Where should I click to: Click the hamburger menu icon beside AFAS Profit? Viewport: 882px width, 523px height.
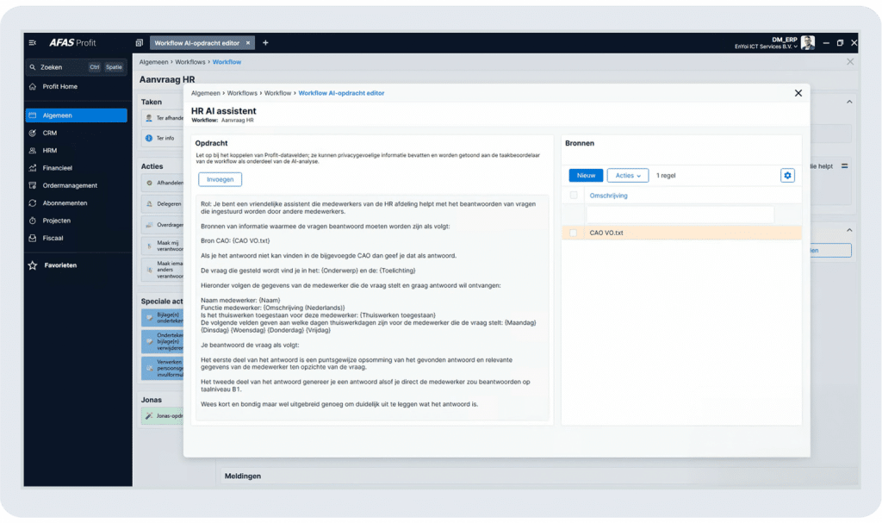coord(33,42)
